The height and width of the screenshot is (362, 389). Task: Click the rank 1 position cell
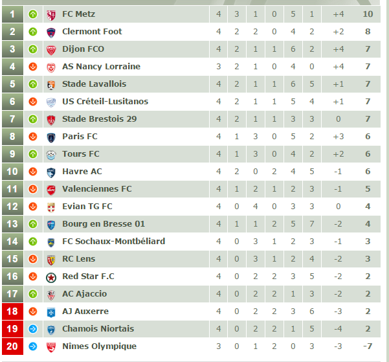[13, 14]
